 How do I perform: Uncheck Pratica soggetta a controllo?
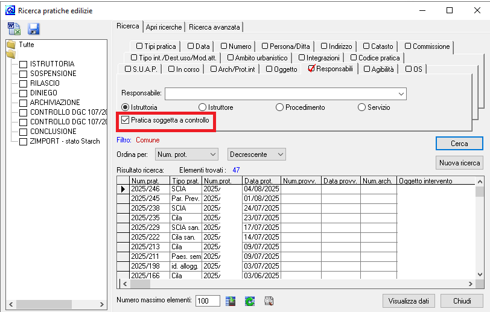point(126,120)
